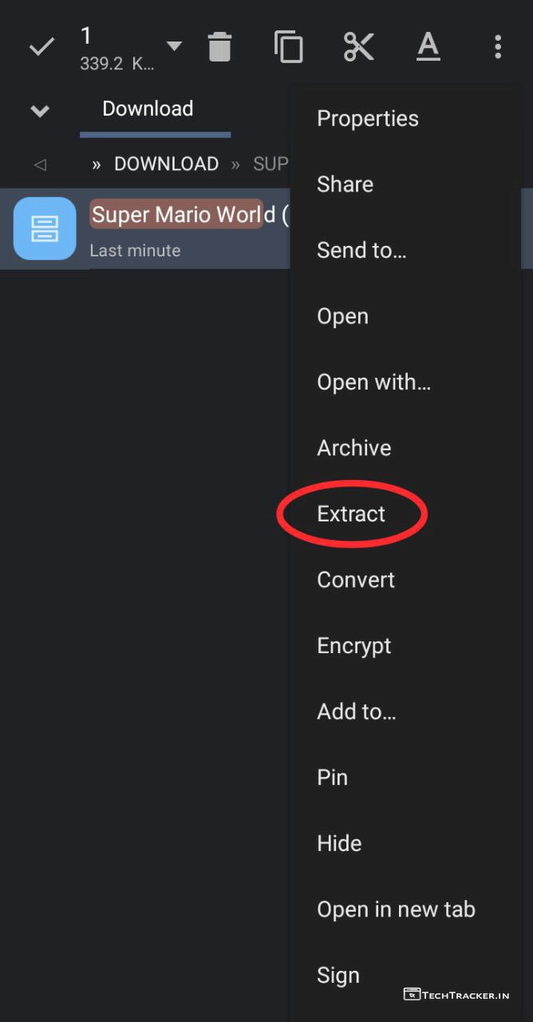The image size is (533, 1022).
Task: Tap the checkmark select-all icon
Action: tap(41, 47)
